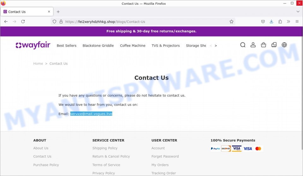303x176 pixels.
Task: Open Terms of Service footer link
Action: pos(106,165)
